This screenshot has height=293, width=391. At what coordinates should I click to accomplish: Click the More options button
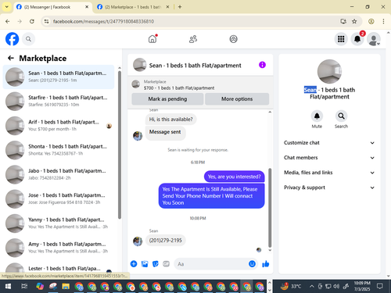pyautogui.click(x=237, y=99)
